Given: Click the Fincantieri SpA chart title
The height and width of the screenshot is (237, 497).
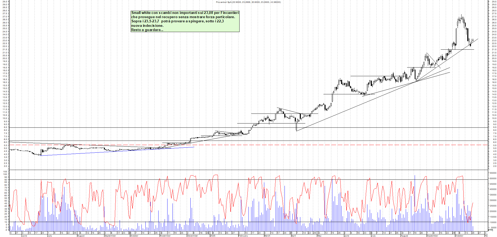Looking at the screenshot, I should pyautogui.click(x=248, y=2).
